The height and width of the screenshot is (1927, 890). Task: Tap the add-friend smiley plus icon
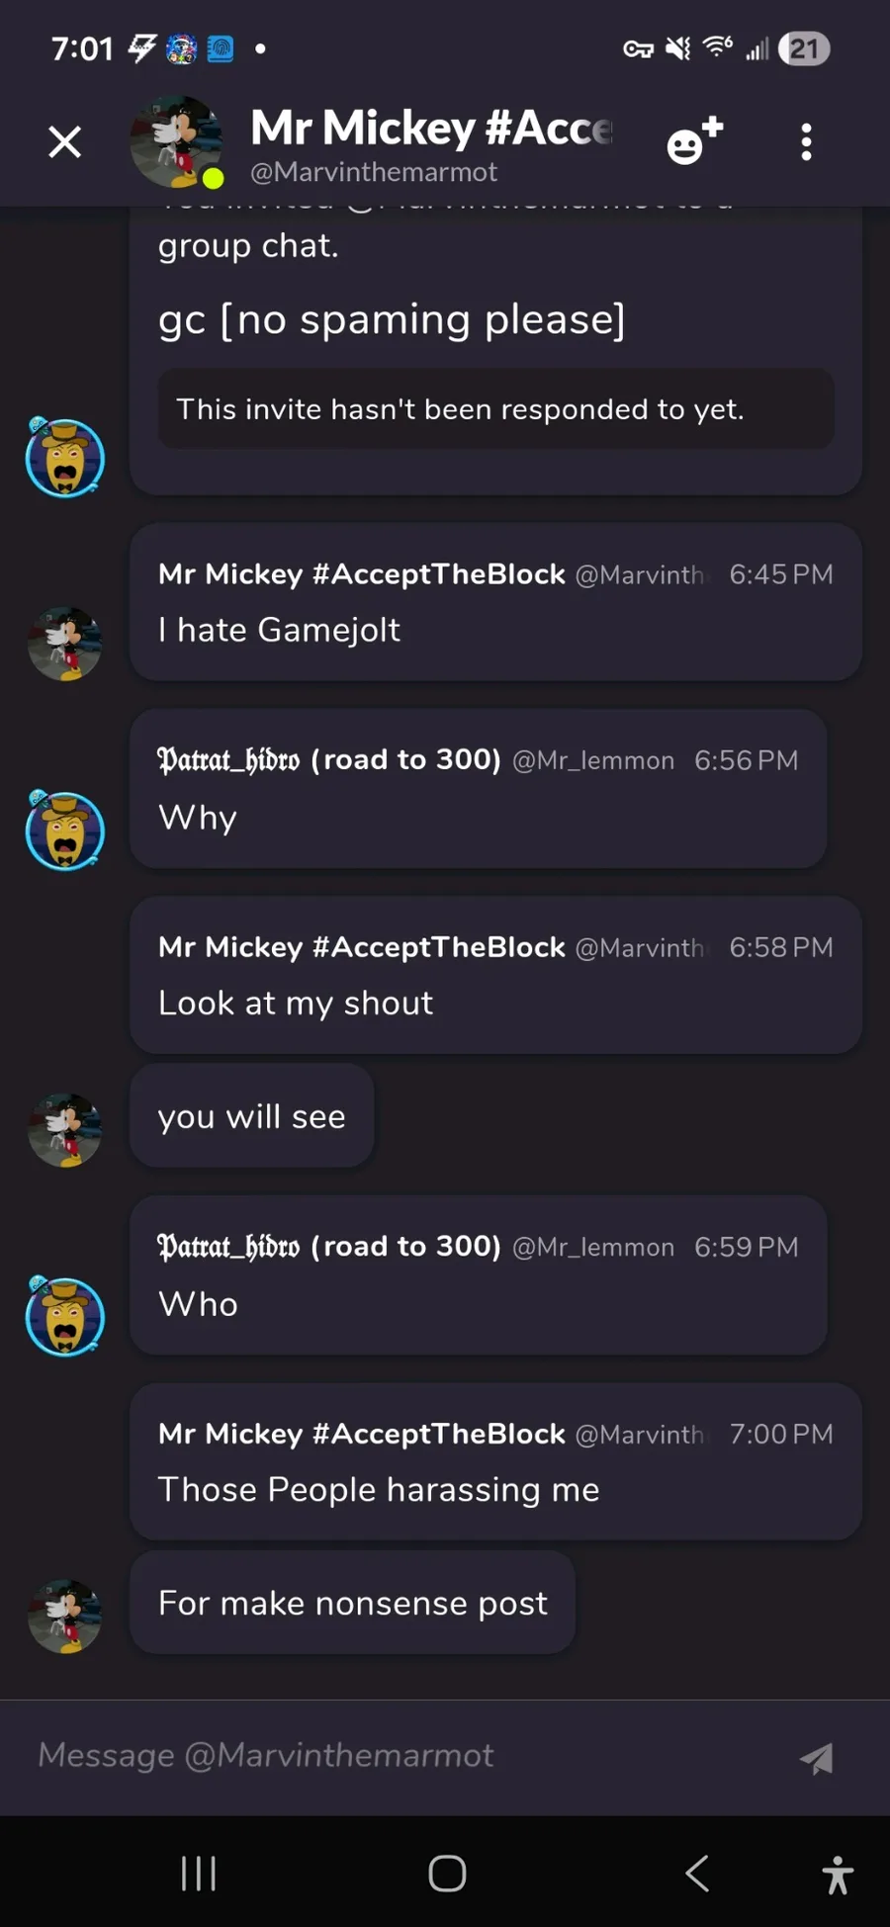pyautogui.click(x=694, y=141)
